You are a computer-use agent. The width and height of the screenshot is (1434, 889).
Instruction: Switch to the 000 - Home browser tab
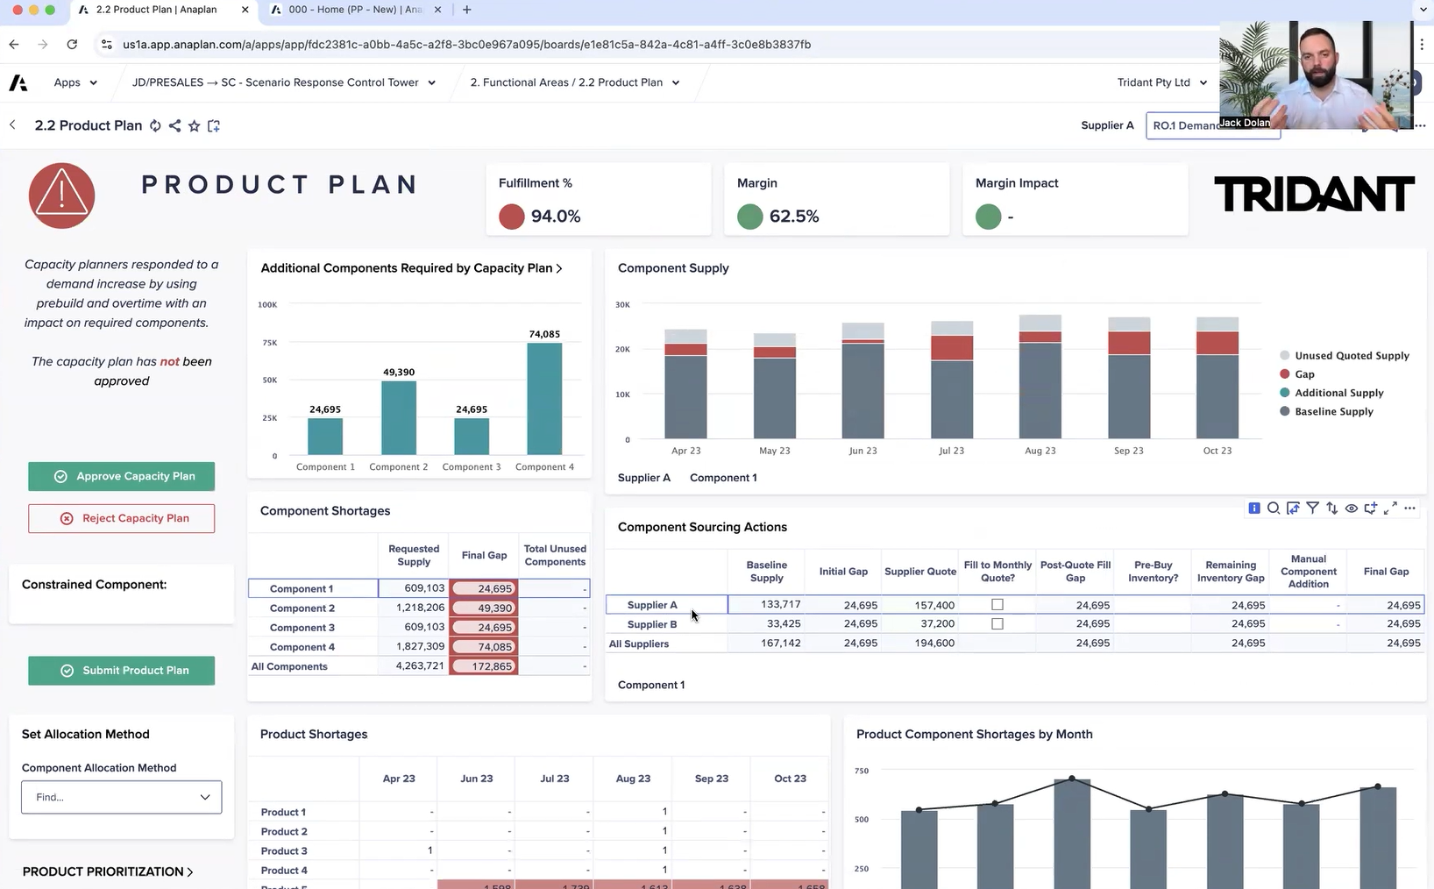tap(355, 10)
